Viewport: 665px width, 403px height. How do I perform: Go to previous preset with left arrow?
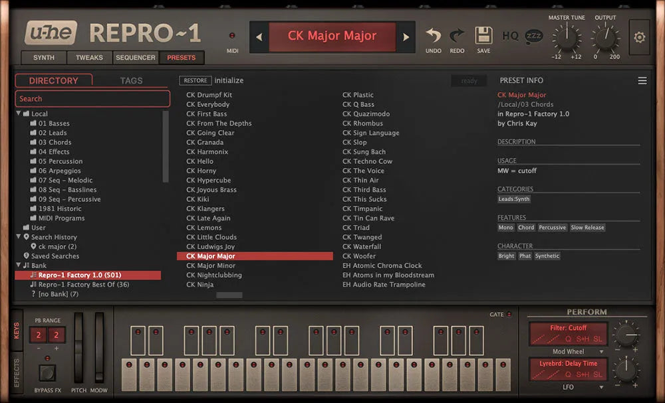(259, 37)
